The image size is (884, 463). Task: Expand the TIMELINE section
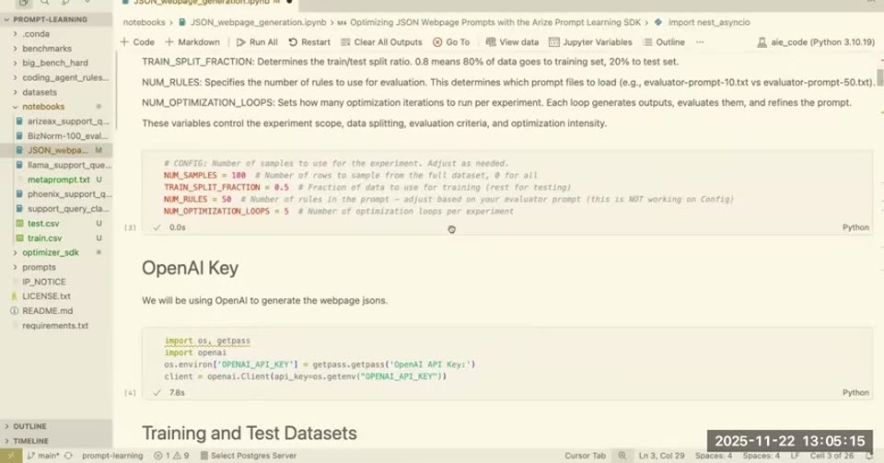pyautogui.click(x=30, y=441)
